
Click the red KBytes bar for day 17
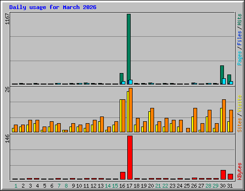[130, 158]
